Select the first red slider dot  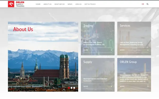point(69,88)
